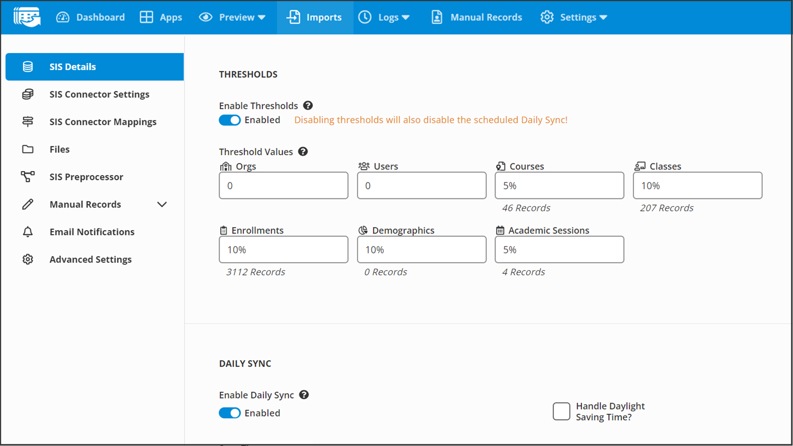The image size is (793, 446).
Task: Click the Files folder icon in sidebar
Action: [x=28, y=149]
